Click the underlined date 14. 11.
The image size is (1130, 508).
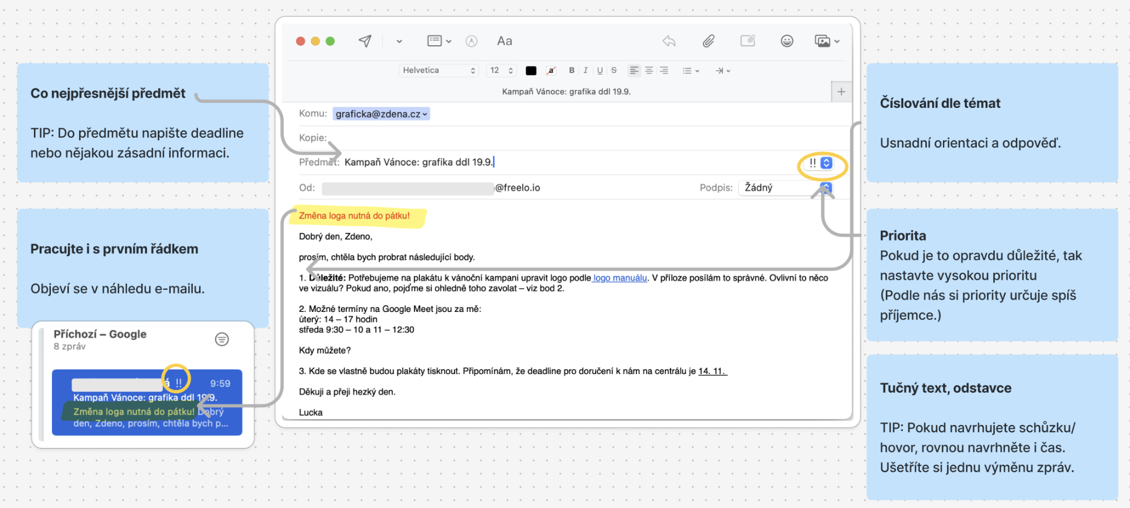(x=712, y=371)
